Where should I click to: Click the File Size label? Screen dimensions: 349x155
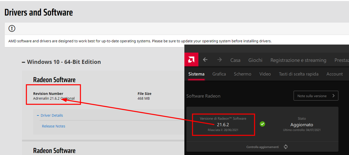[x=145, y=94]
